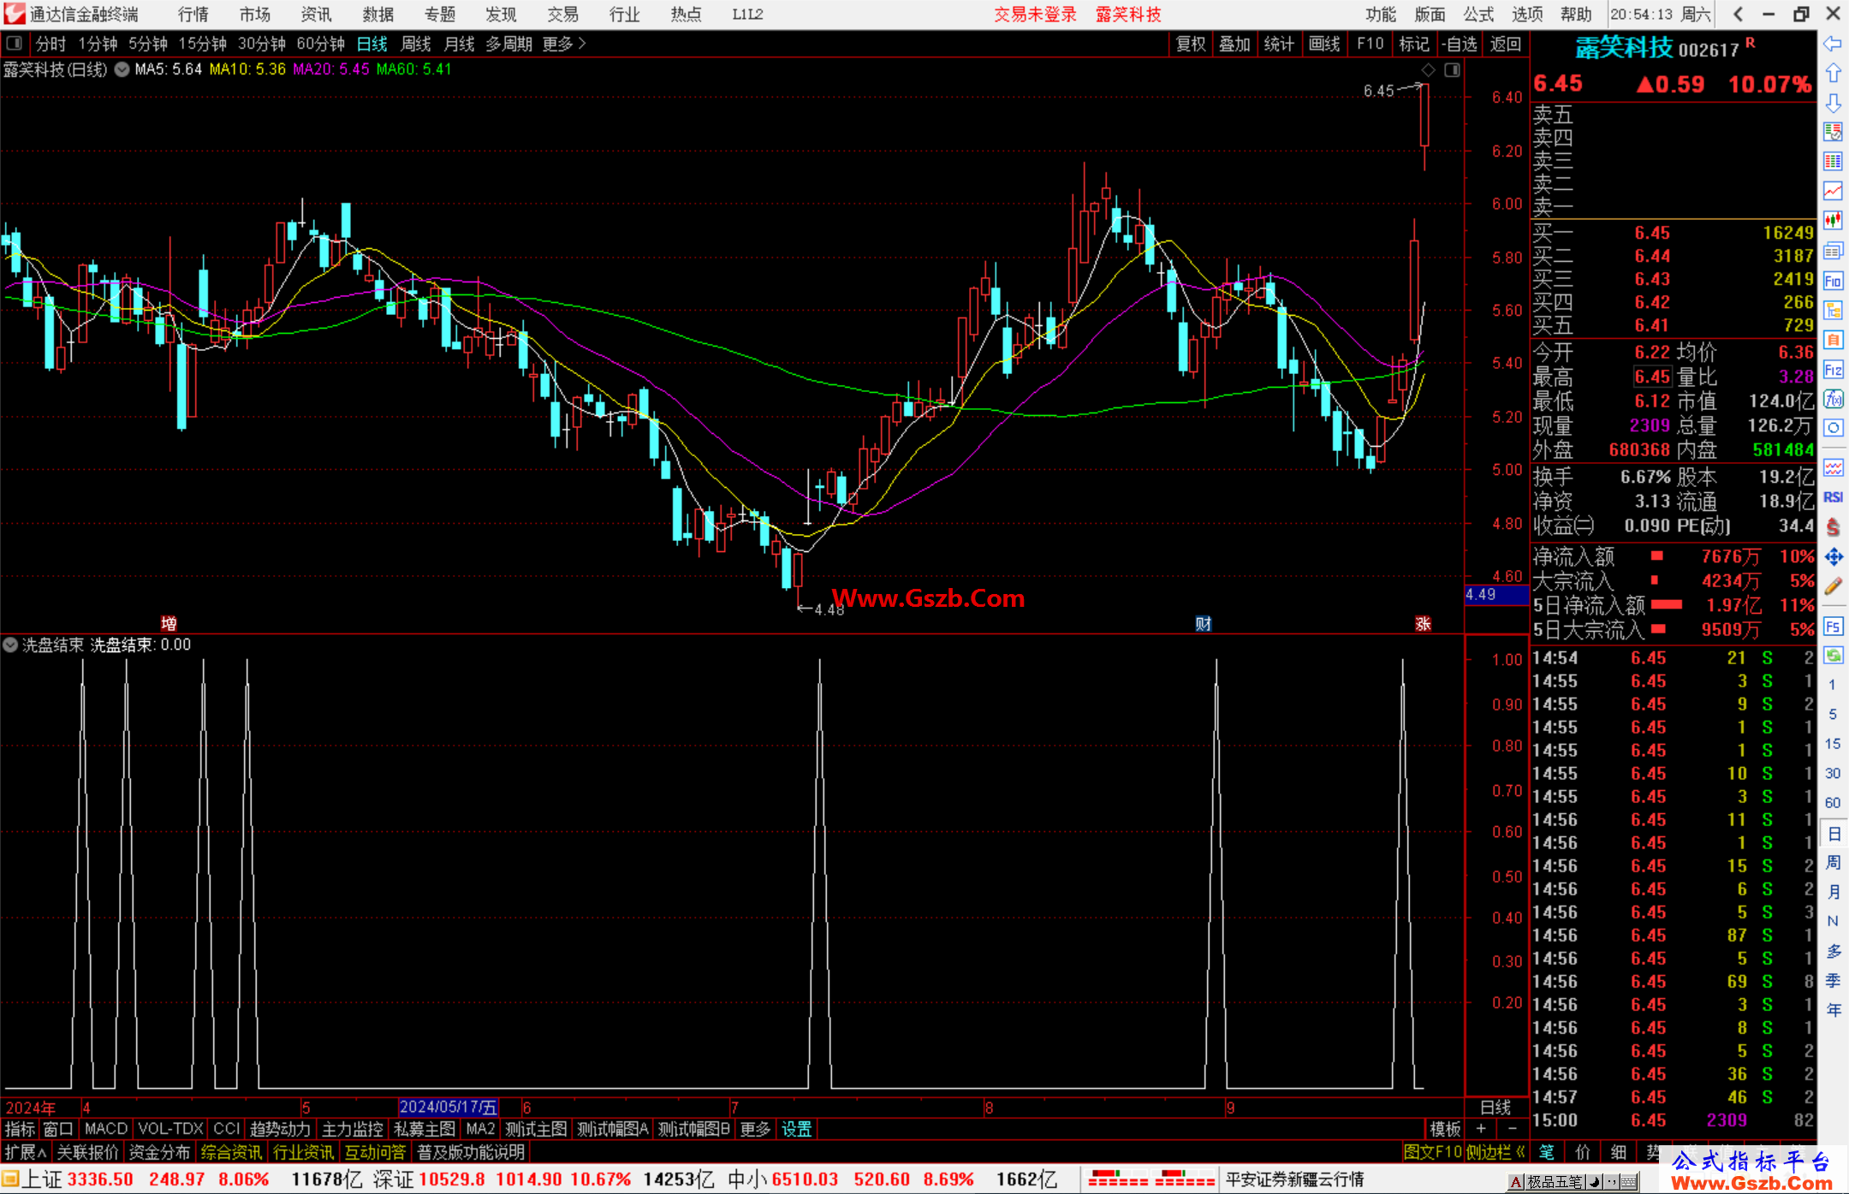Click the 2024/05/17 date marker on timeline
The image size is (1849, 1194).
[x=449, y=1107]
